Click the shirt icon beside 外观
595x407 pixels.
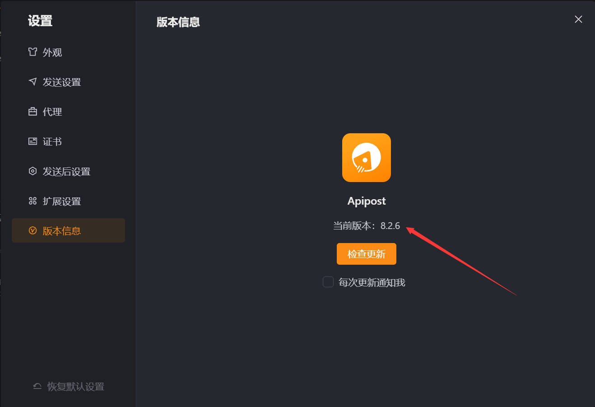tap(33, 52)
